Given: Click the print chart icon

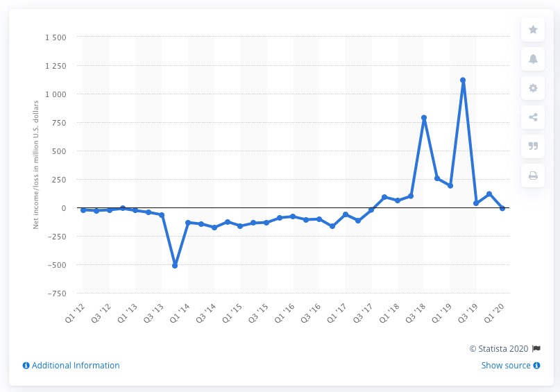Looking at the screenshot, I should (x=533, y=176).
